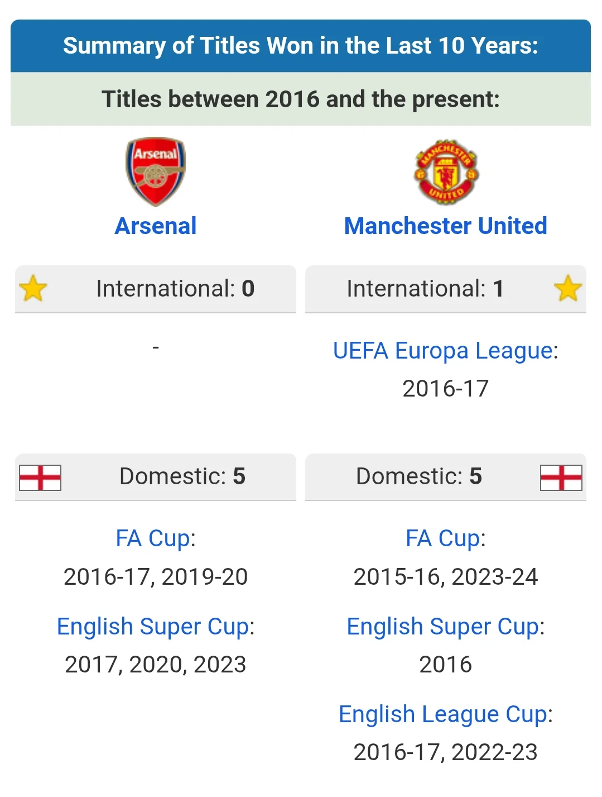
Task: Click the England flag beside Manchester United's Domestic count
Action: (x=561, y=478)
